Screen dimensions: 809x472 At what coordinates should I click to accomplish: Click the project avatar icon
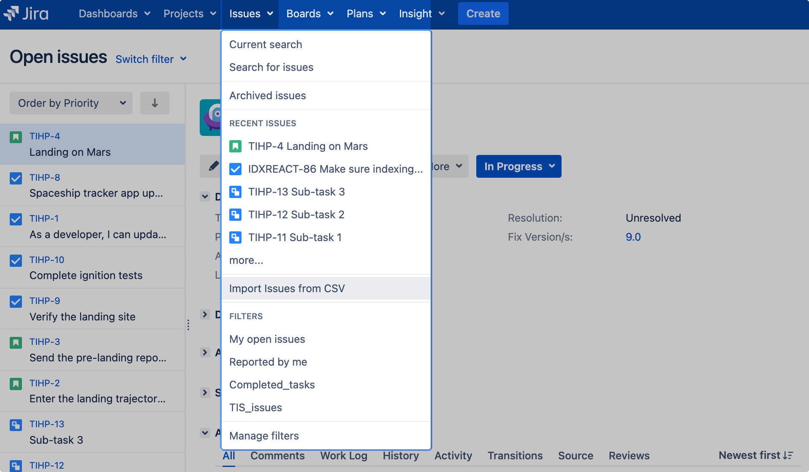(x=211, y=117)
